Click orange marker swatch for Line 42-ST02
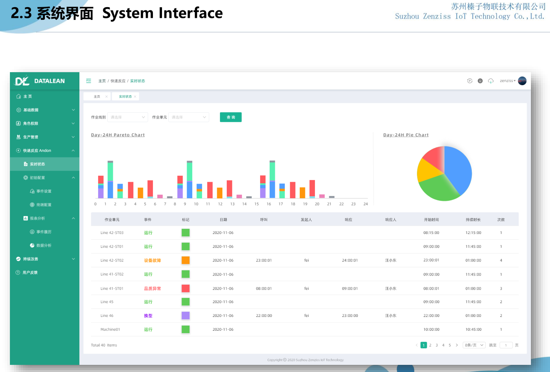Screen dimensions: 550x372 185,260
